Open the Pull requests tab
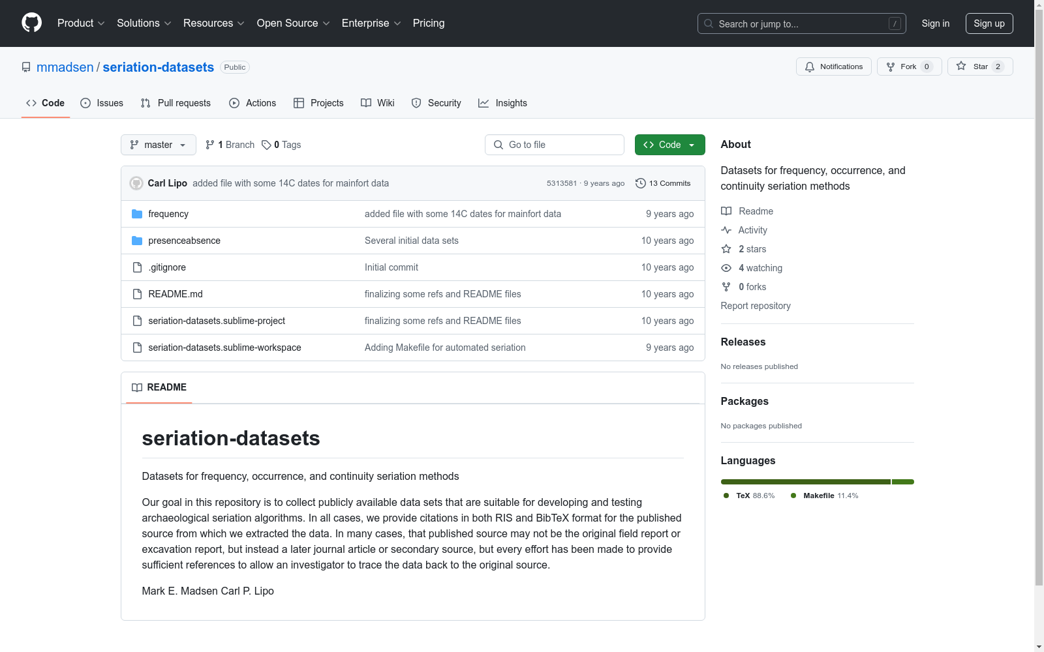This screenshot has width=1044, height=652. coord(176,103)
